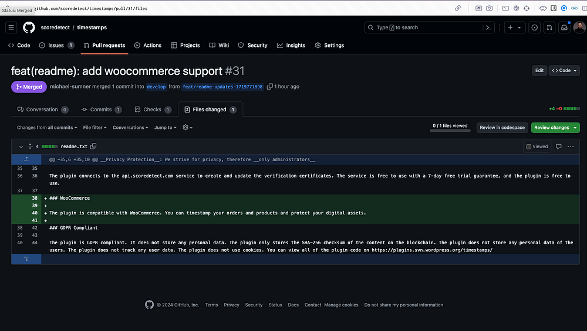Open the Security repository tab

pyautogui.click(x=252, y=45)
